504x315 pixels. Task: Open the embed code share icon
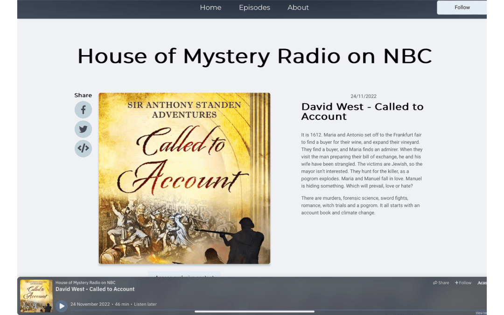[83, 148]
